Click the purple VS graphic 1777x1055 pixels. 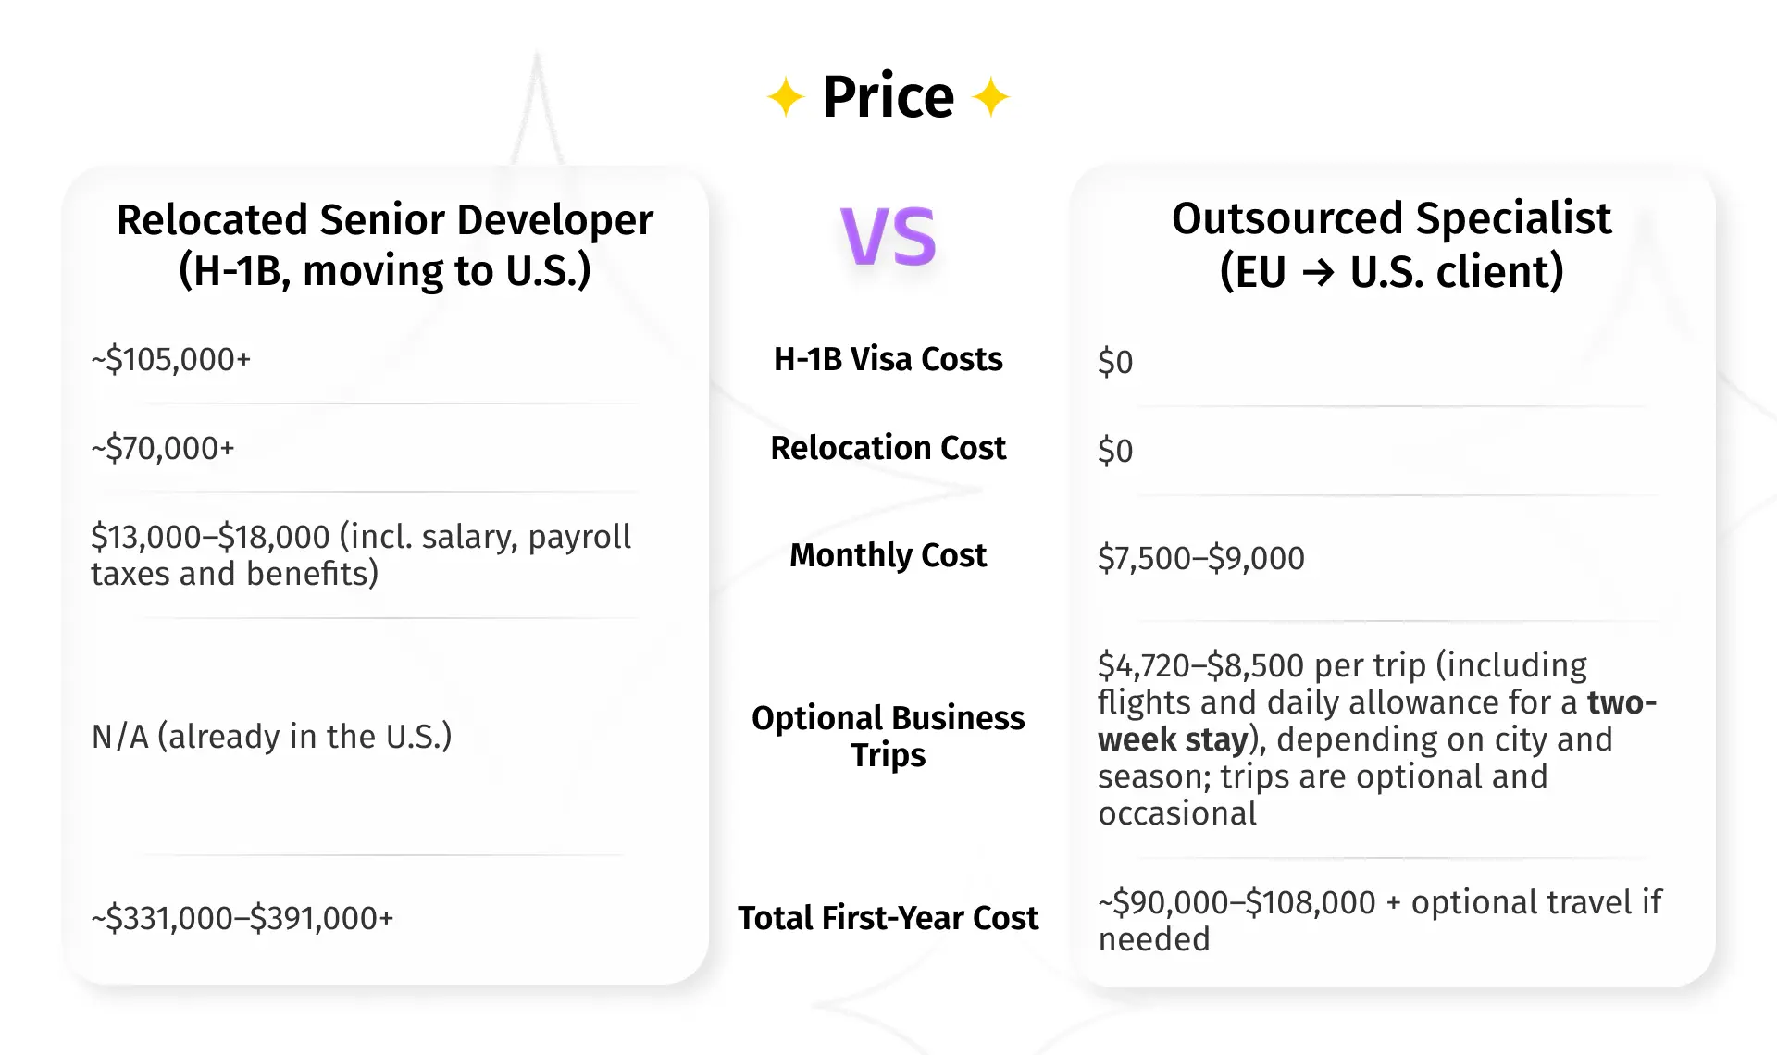[x=888, y=237]
